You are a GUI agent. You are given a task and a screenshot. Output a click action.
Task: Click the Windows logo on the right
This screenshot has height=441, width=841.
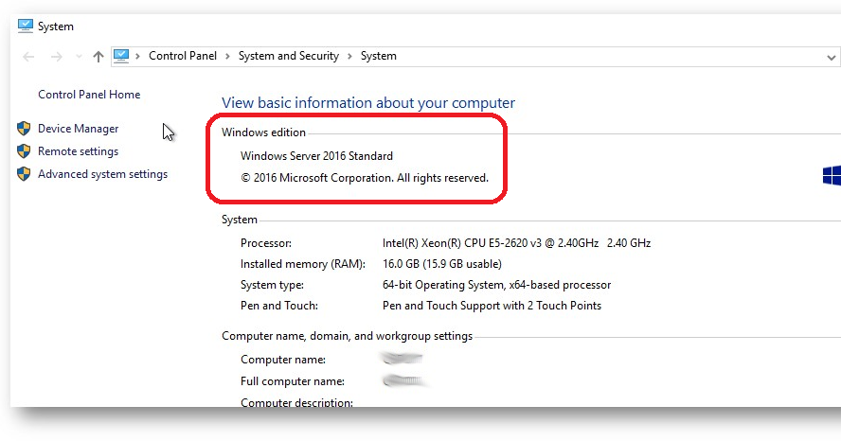[832, 175]
